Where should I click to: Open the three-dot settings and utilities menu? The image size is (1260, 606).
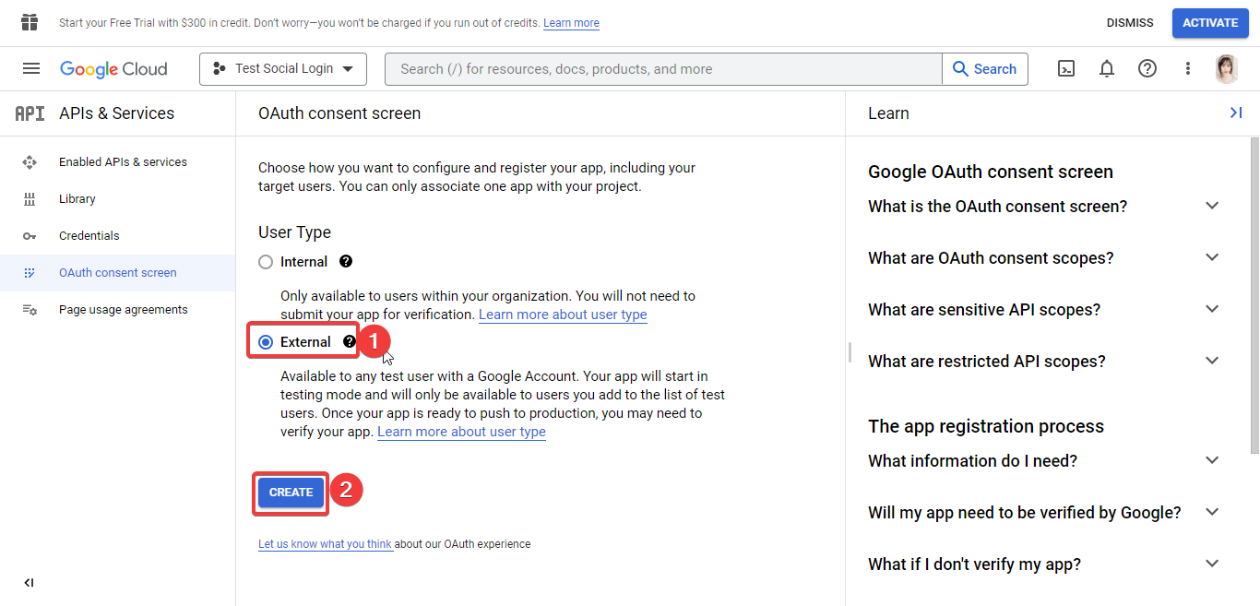point(1188,68)
